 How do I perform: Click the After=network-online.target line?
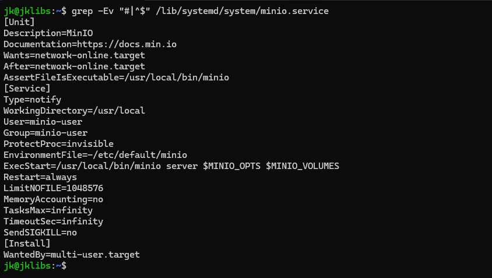tap(74, 66)
